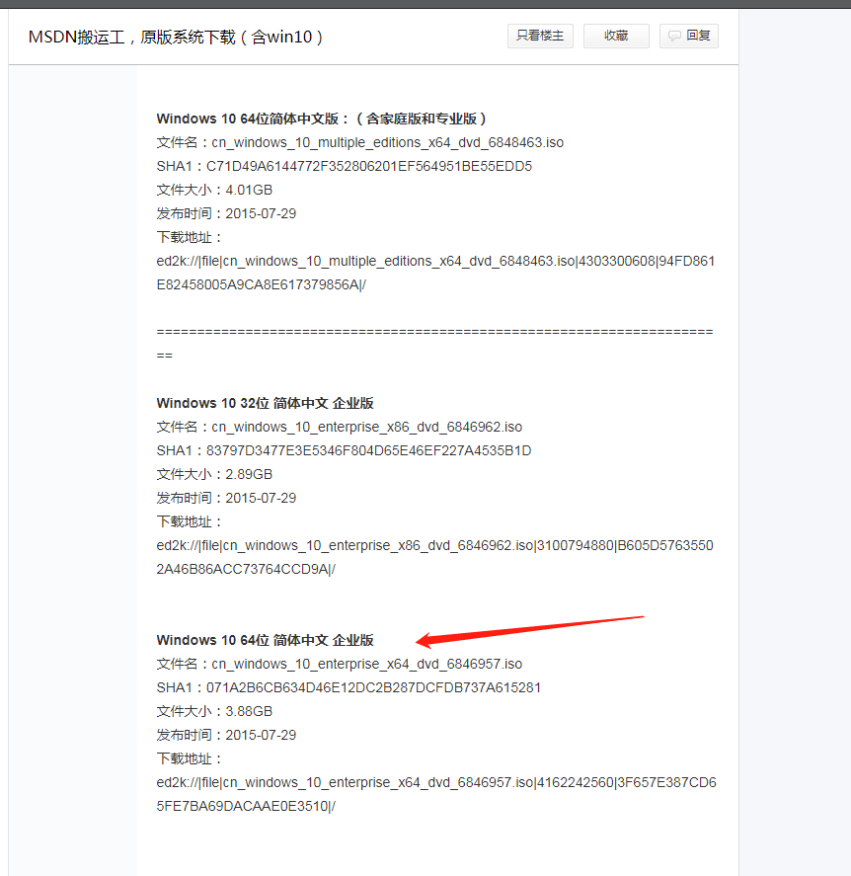Click SHA1 value starting C71D49A6
The height and width of the screenshot is (876, 851).
coord(369,167)
